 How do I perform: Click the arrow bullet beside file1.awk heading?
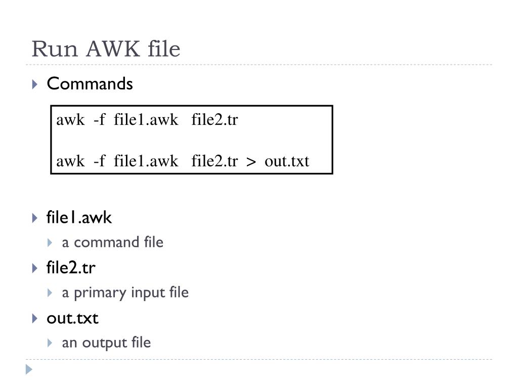(35, 218)
